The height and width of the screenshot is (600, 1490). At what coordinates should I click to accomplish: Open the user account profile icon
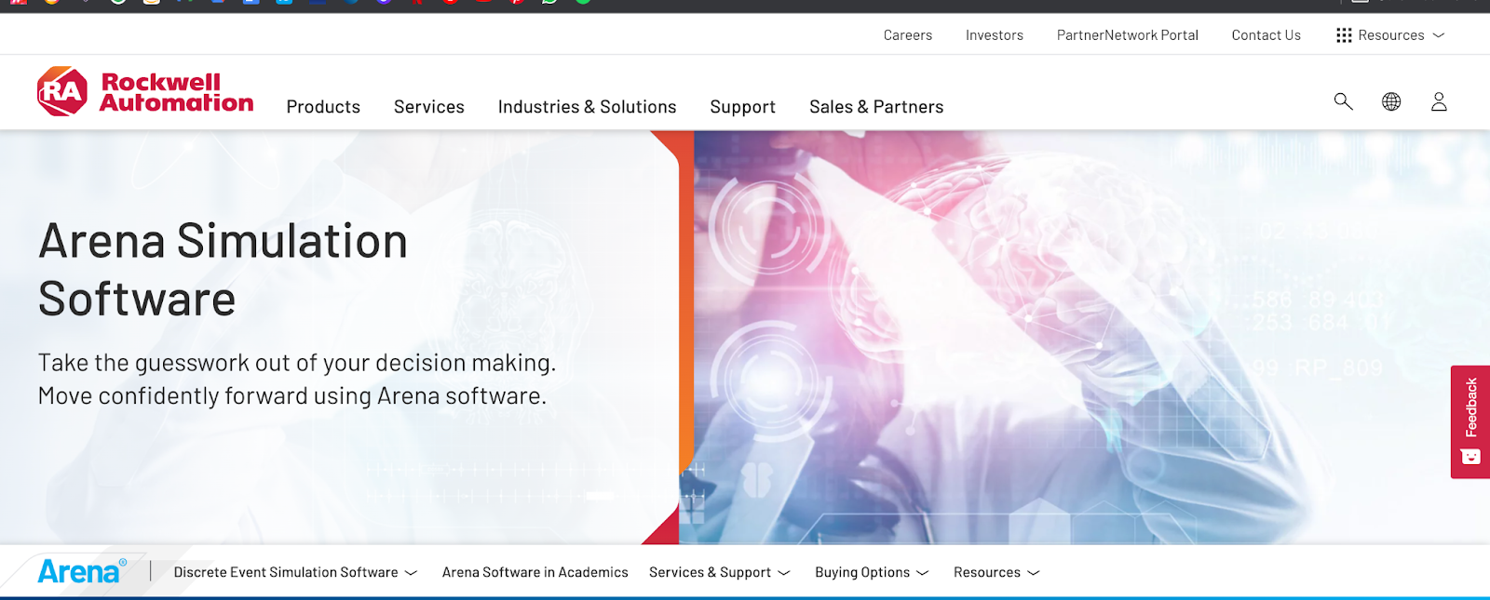click(1439, 101)
